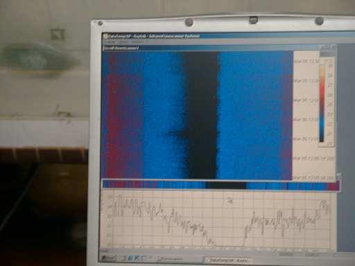Click the application icon in the title bar
This screenshot has height=266, width=355.
[x=105, y=36]
